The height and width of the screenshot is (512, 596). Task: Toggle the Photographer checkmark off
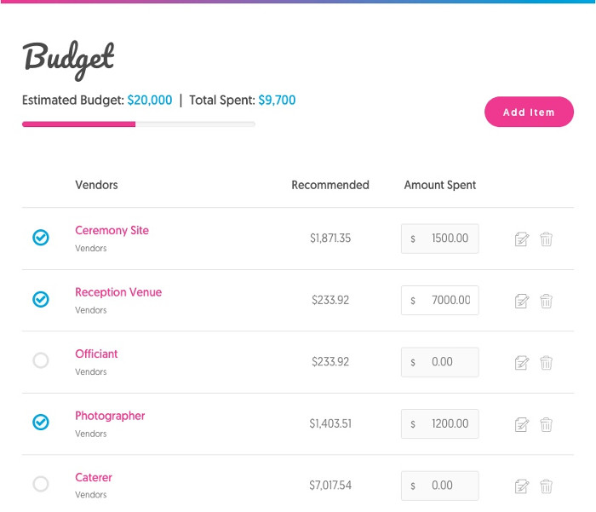[x=41, y=423]
